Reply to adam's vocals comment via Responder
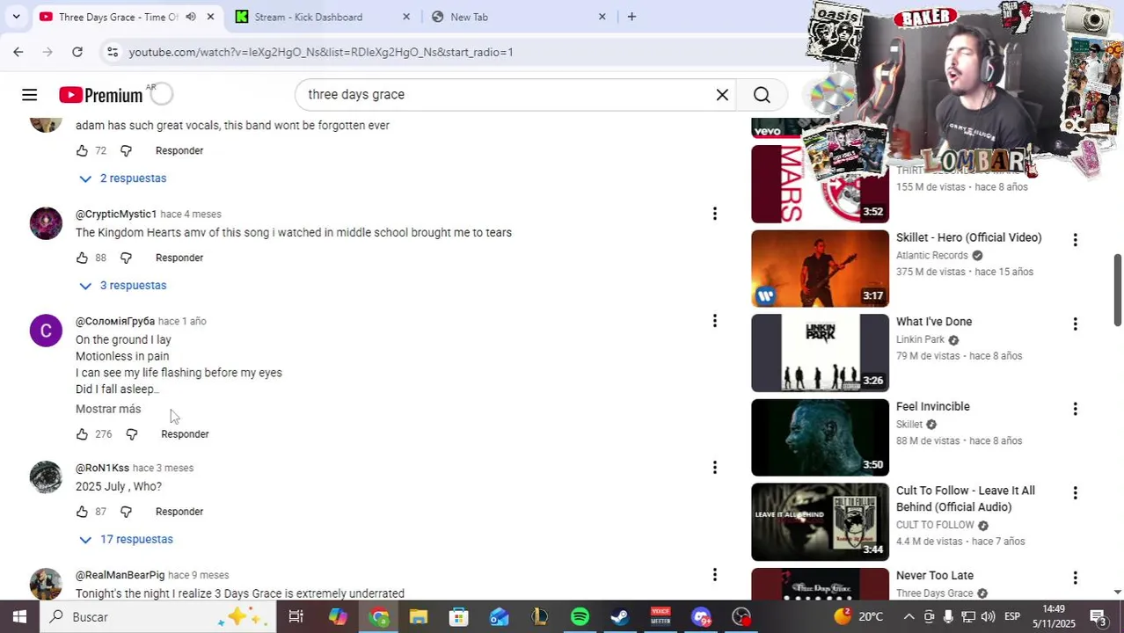The image size is (1124, 633). coord(179,151)
